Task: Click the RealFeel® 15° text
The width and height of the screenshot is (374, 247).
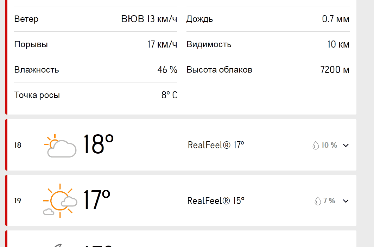Action: 216,201
